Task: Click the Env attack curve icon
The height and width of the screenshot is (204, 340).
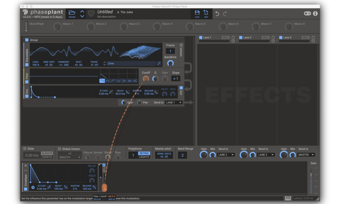Action: [111, 92]
